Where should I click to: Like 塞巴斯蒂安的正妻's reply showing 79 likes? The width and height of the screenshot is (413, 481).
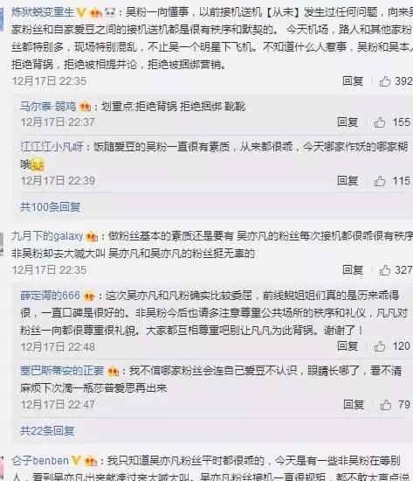(386, 405)
